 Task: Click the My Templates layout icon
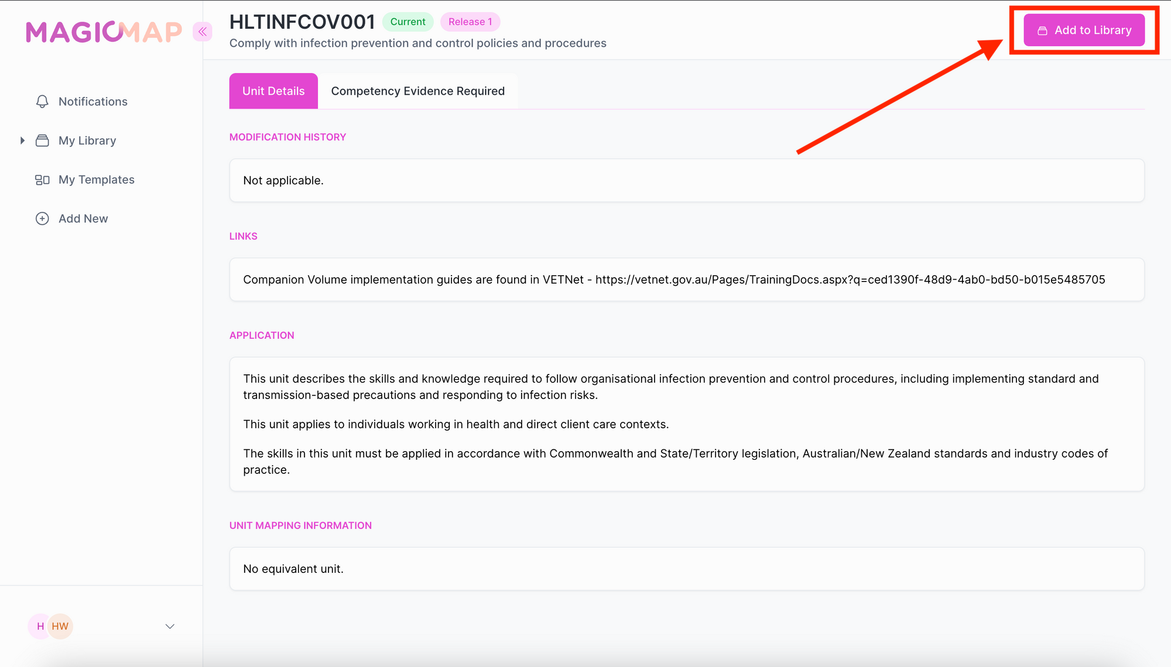(42, 180)
